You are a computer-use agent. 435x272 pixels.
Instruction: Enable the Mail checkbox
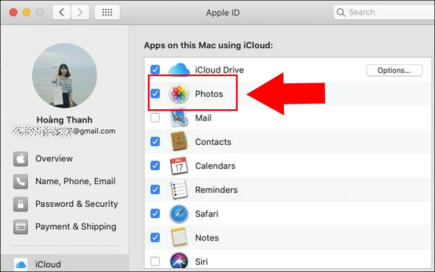(x=155, y=118)
